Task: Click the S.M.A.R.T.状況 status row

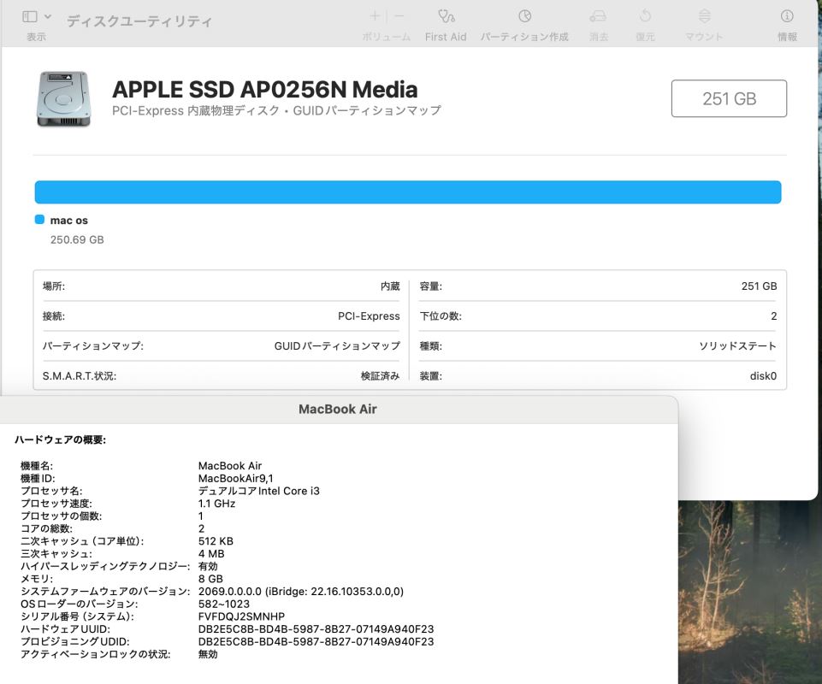Action: (x=220, y=376)
